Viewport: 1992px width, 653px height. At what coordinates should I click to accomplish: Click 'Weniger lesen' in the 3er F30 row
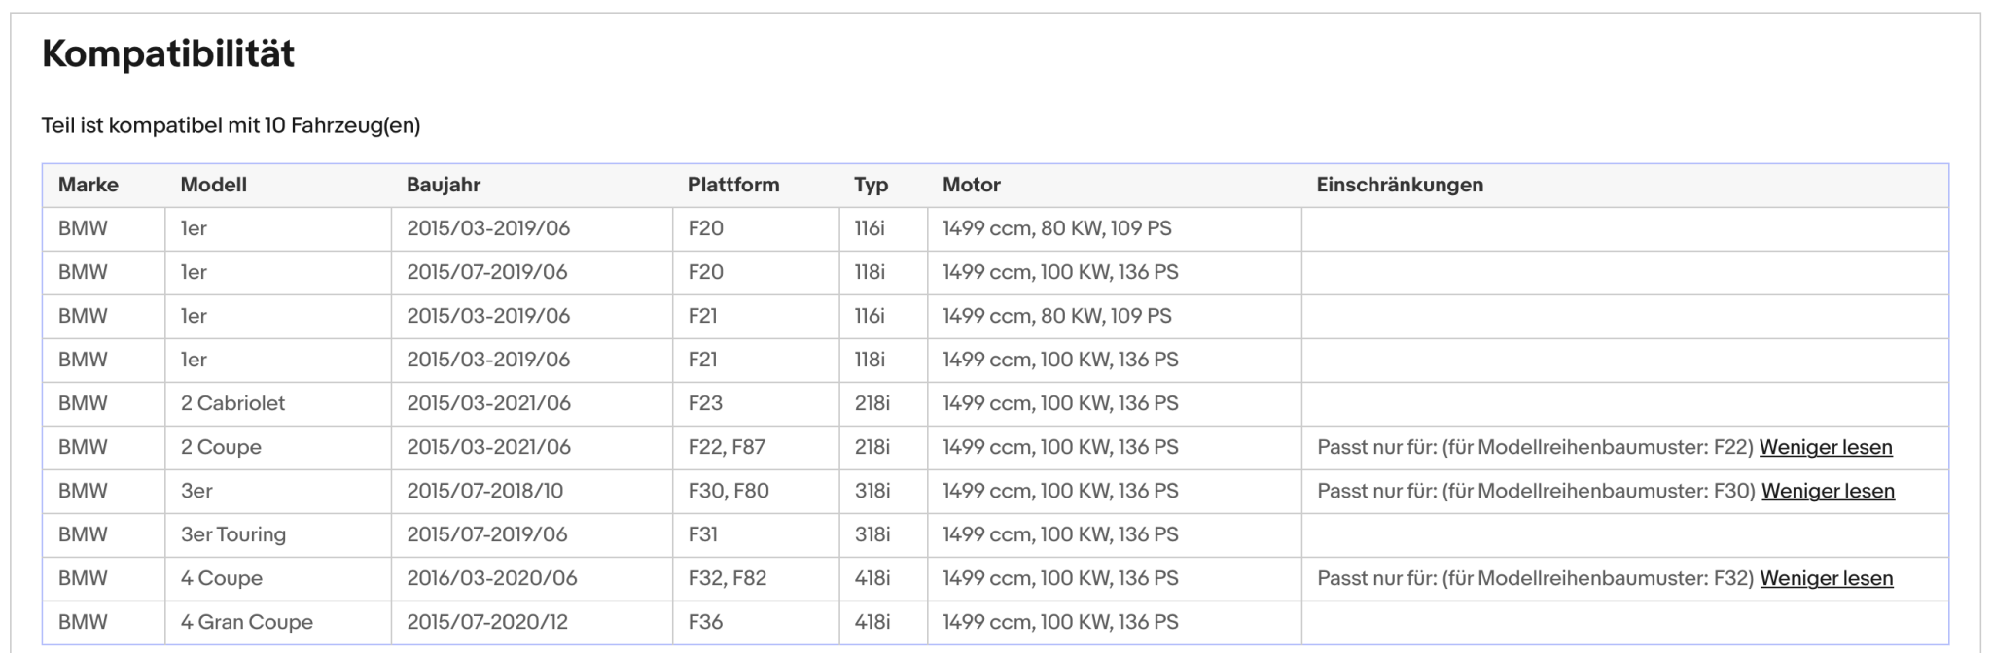click(1828, 491)
